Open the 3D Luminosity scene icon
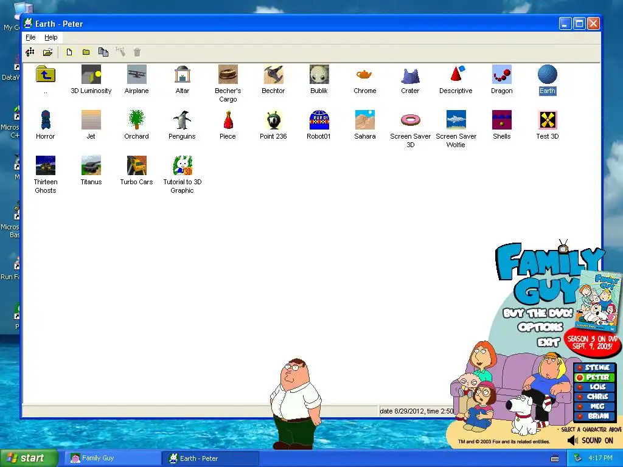 [91, 75]
